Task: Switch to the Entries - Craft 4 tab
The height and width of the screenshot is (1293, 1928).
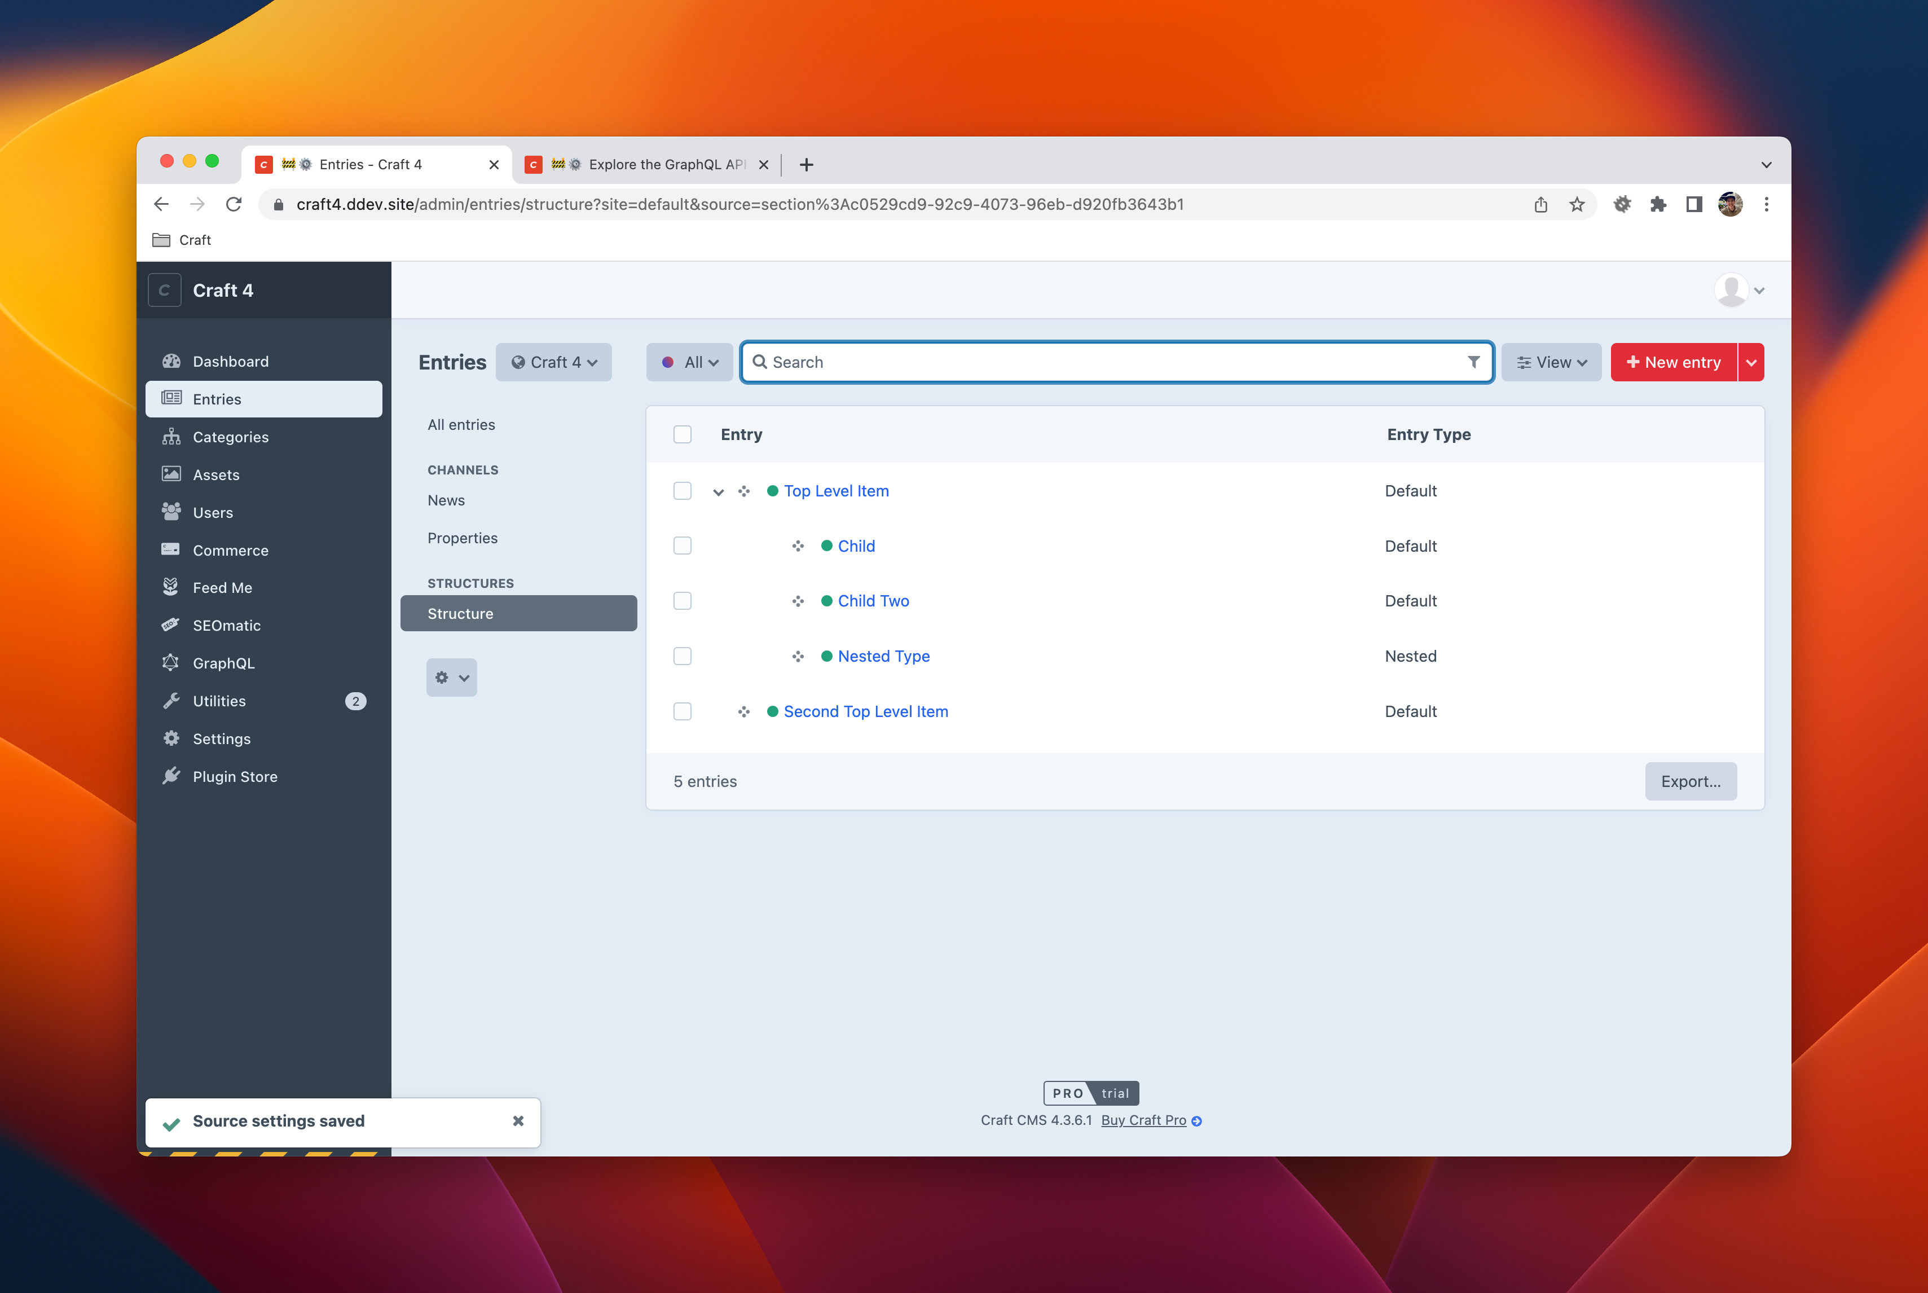Action: click(377, 164)
